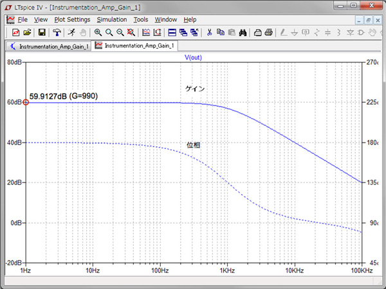The image size is (386, 289).
Task: Open the Tools menu
Action: 140,20
